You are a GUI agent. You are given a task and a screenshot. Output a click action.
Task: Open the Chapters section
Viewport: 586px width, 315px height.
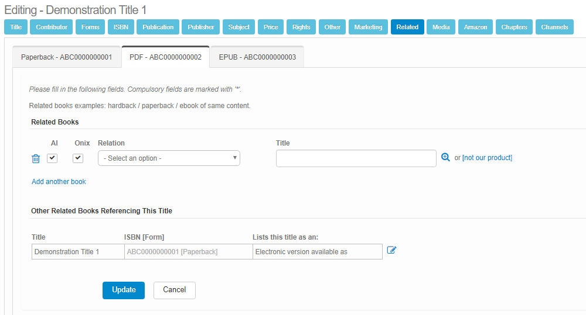(514, 27)
